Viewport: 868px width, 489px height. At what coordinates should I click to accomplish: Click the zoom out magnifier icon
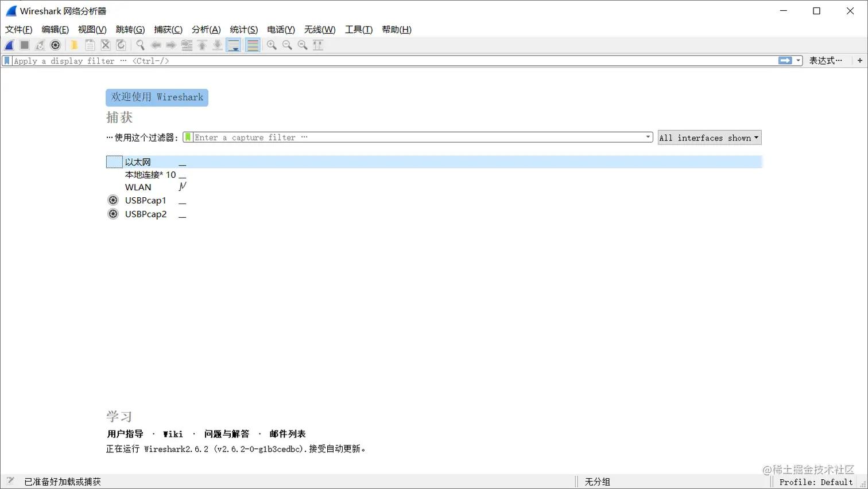tap(287, 45)
